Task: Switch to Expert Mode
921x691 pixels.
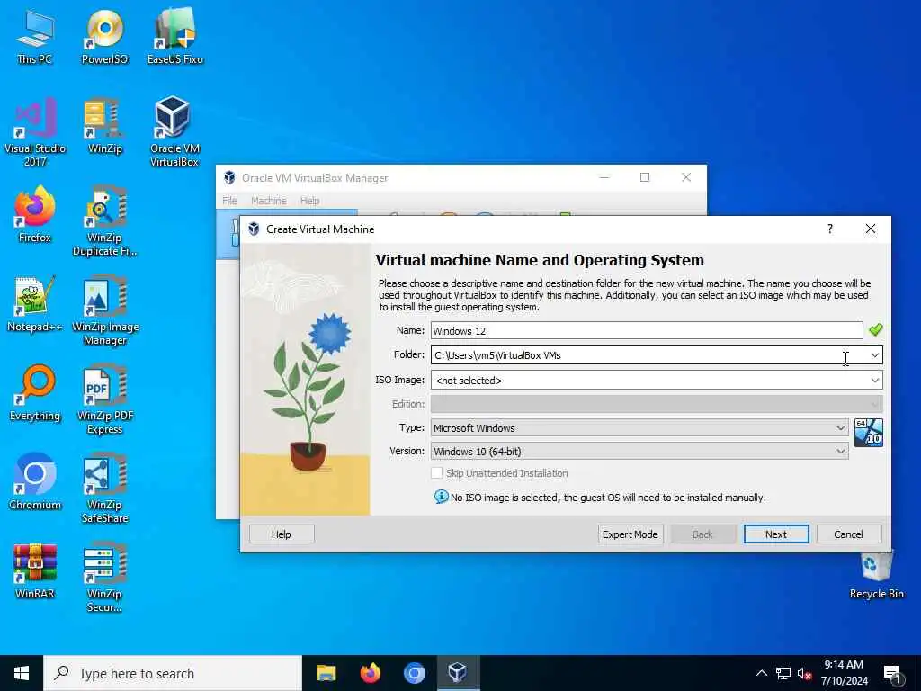Action: click(x=630, y=534)
